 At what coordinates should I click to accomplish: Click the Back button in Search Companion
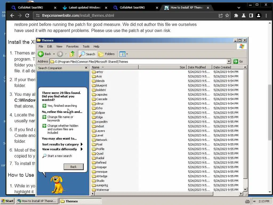click(74, 167)
